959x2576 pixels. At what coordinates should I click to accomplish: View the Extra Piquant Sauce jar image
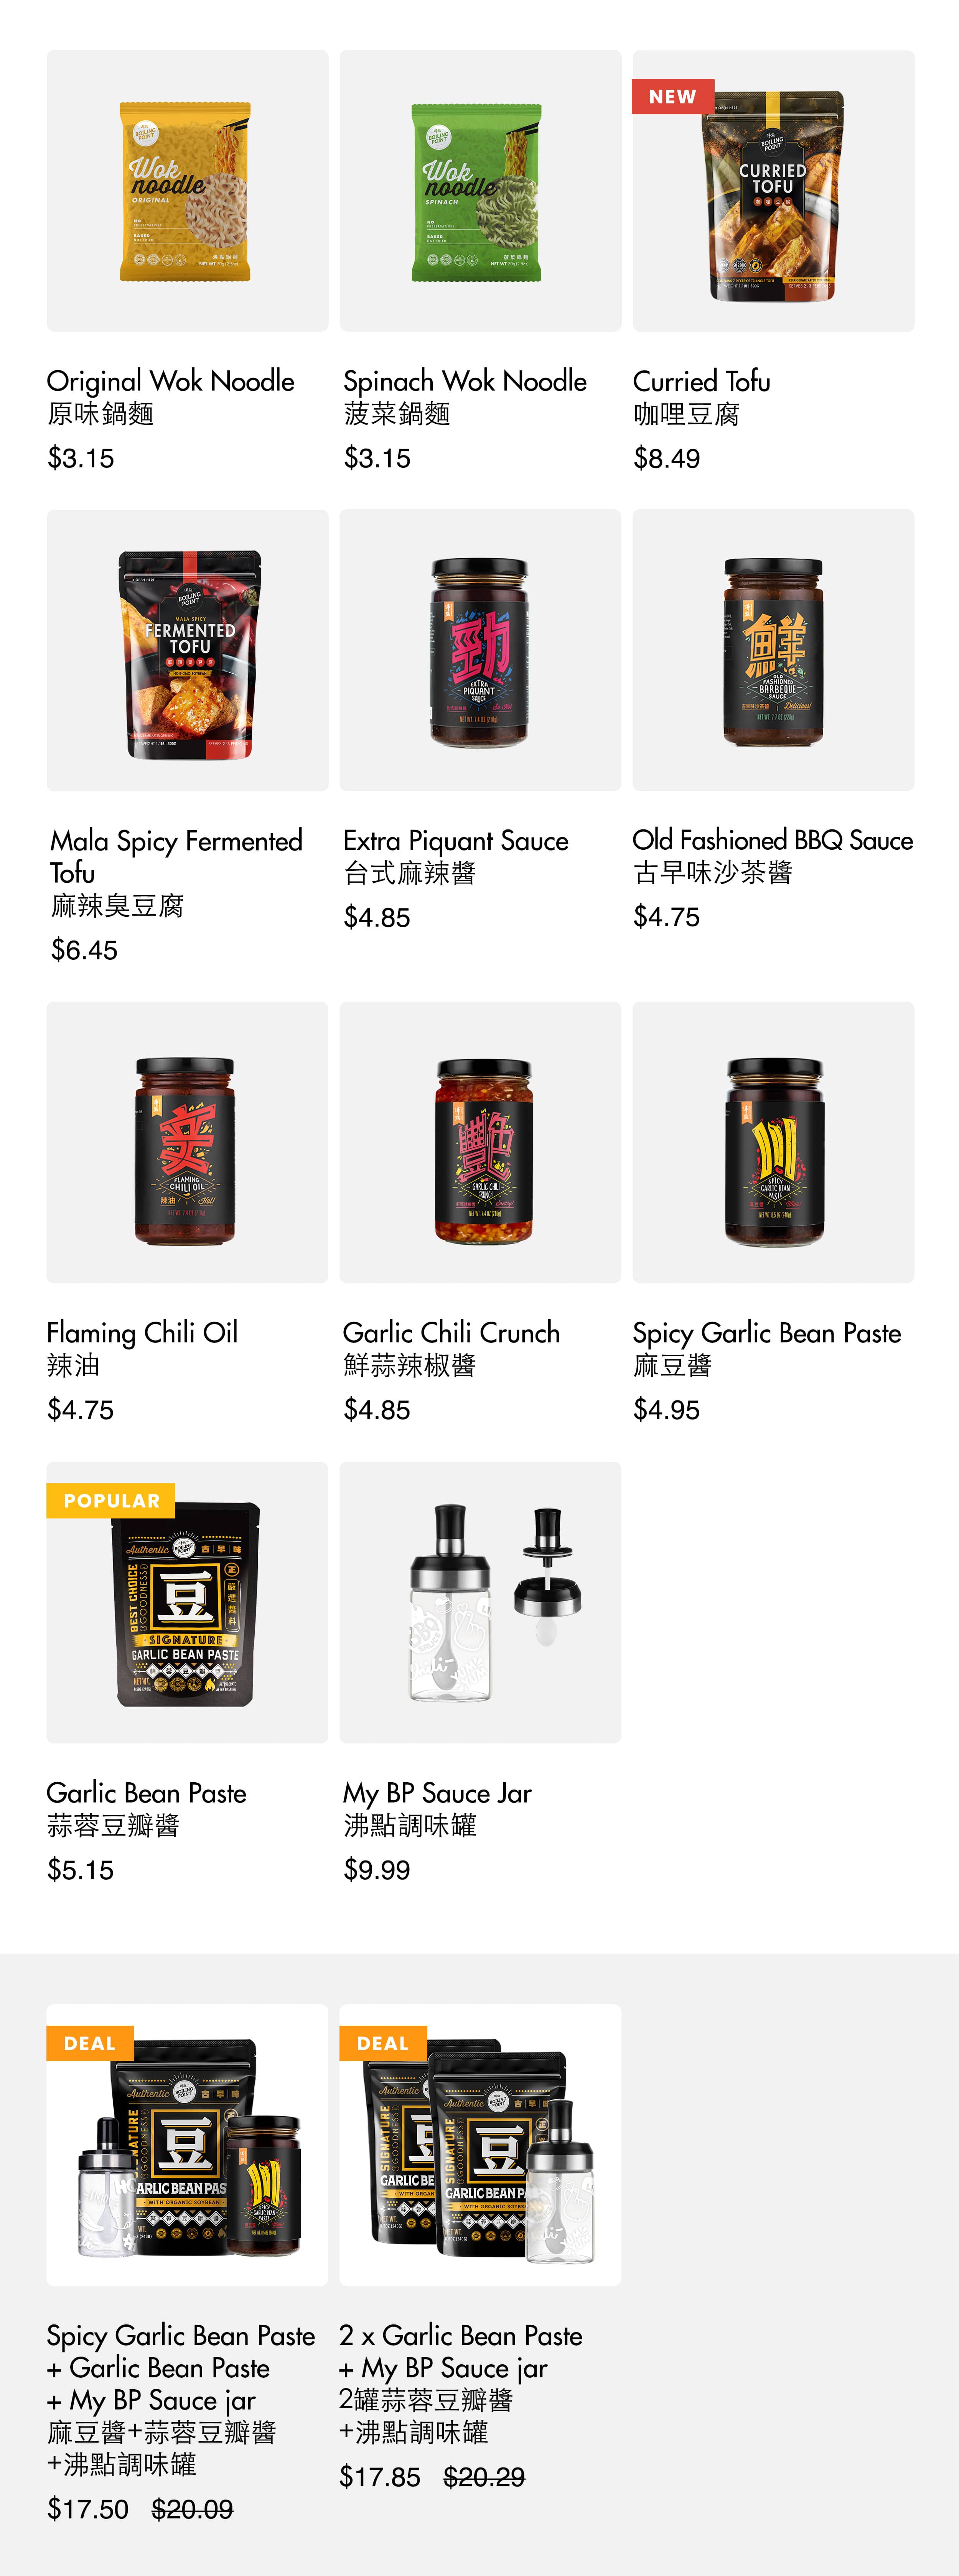coord(480,650)
